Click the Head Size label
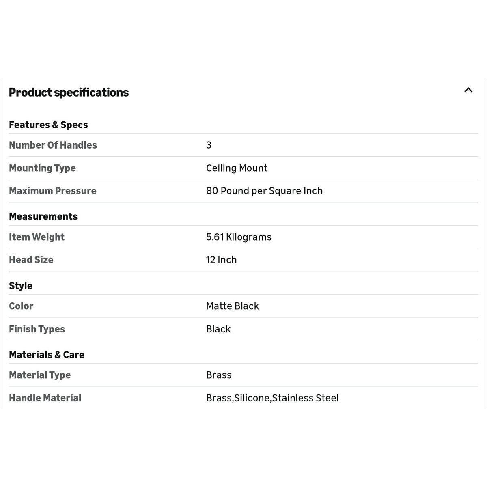This screenshot has width=487, height=487. 31,260
